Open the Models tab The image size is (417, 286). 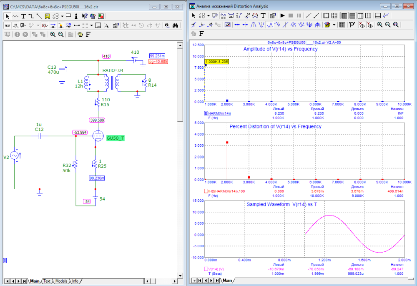(61, 281)
